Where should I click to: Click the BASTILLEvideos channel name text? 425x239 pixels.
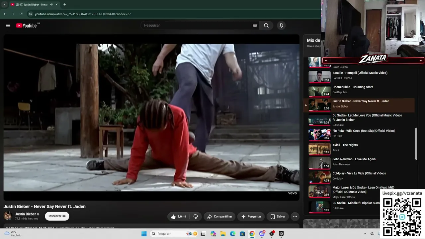[342, 78]
